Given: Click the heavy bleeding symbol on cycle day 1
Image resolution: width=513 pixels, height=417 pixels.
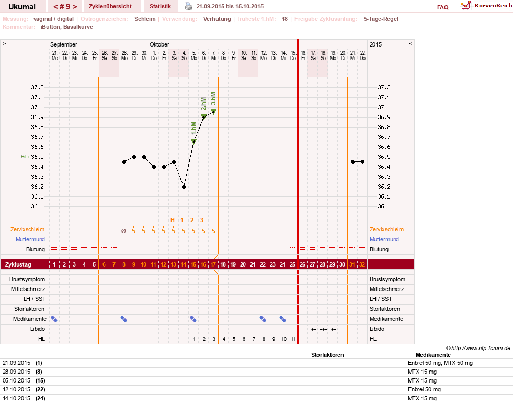Looking at the screenshot, I should [x=54, y=249].
